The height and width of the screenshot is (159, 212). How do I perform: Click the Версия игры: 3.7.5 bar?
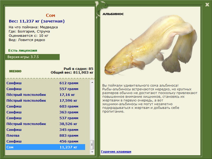[32, 57]
